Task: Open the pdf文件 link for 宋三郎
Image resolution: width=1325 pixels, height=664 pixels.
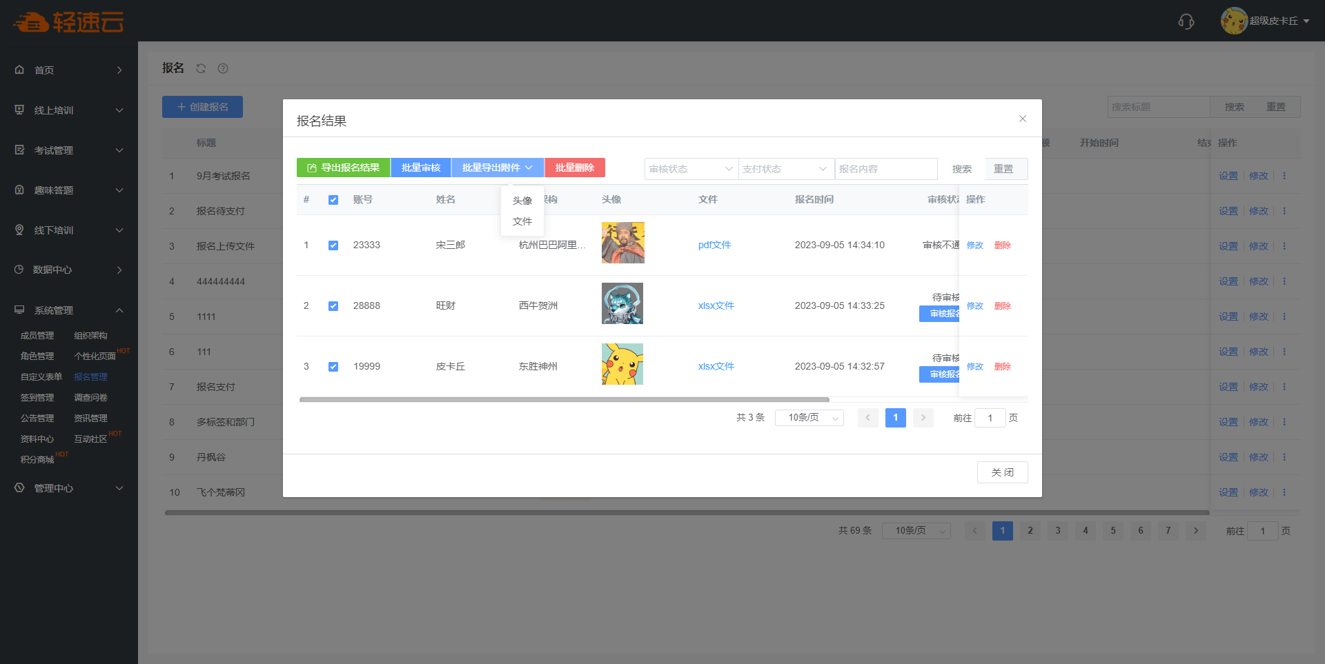Action: [x=714, y=245]
